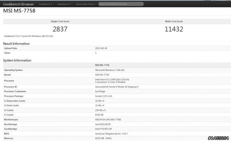Screen dimensions: 231x141
Task: Click the Socket 1155 LGA value
Action: point(104,96)
